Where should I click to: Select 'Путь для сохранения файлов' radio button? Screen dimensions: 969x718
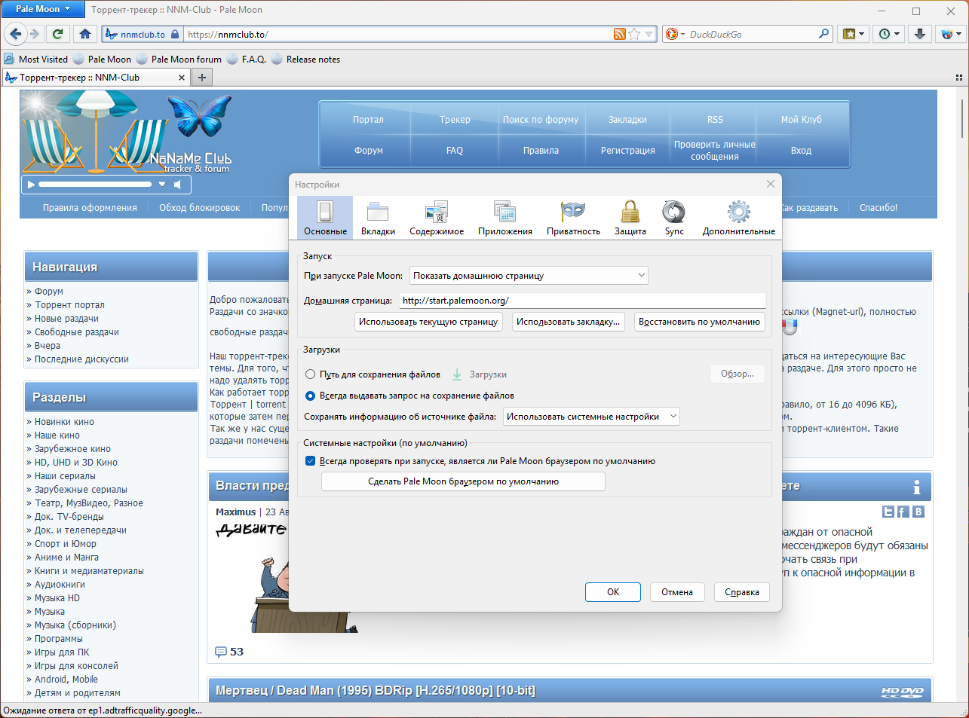310,374
